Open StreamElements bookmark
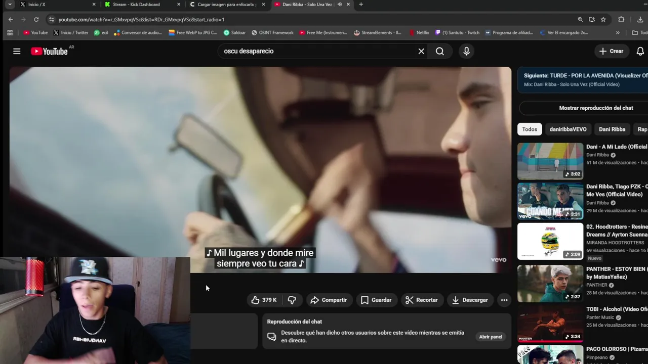The image size is (648, 364). [x=378, y=32]
